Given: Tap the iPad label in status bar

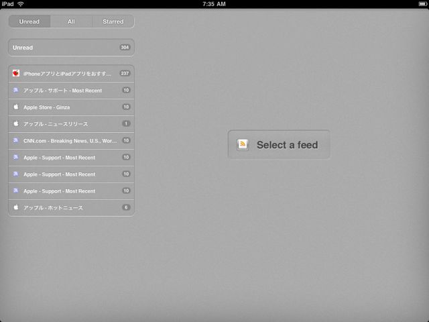Looking at the screenshot, I should pos(7,4).
